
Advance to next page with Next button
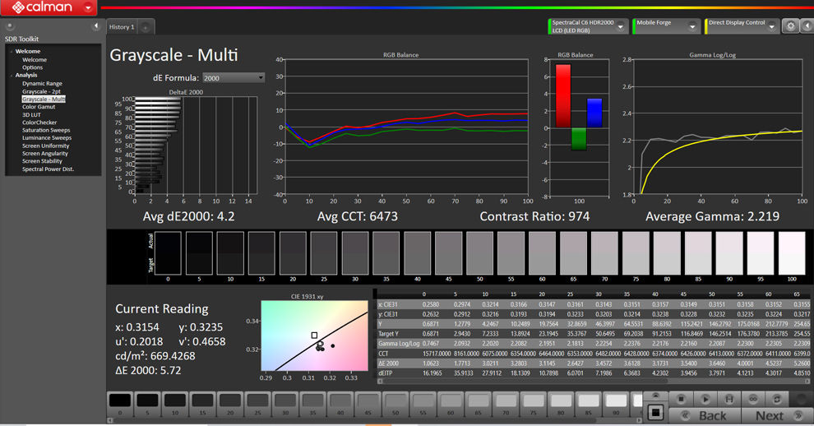point(777,415)
